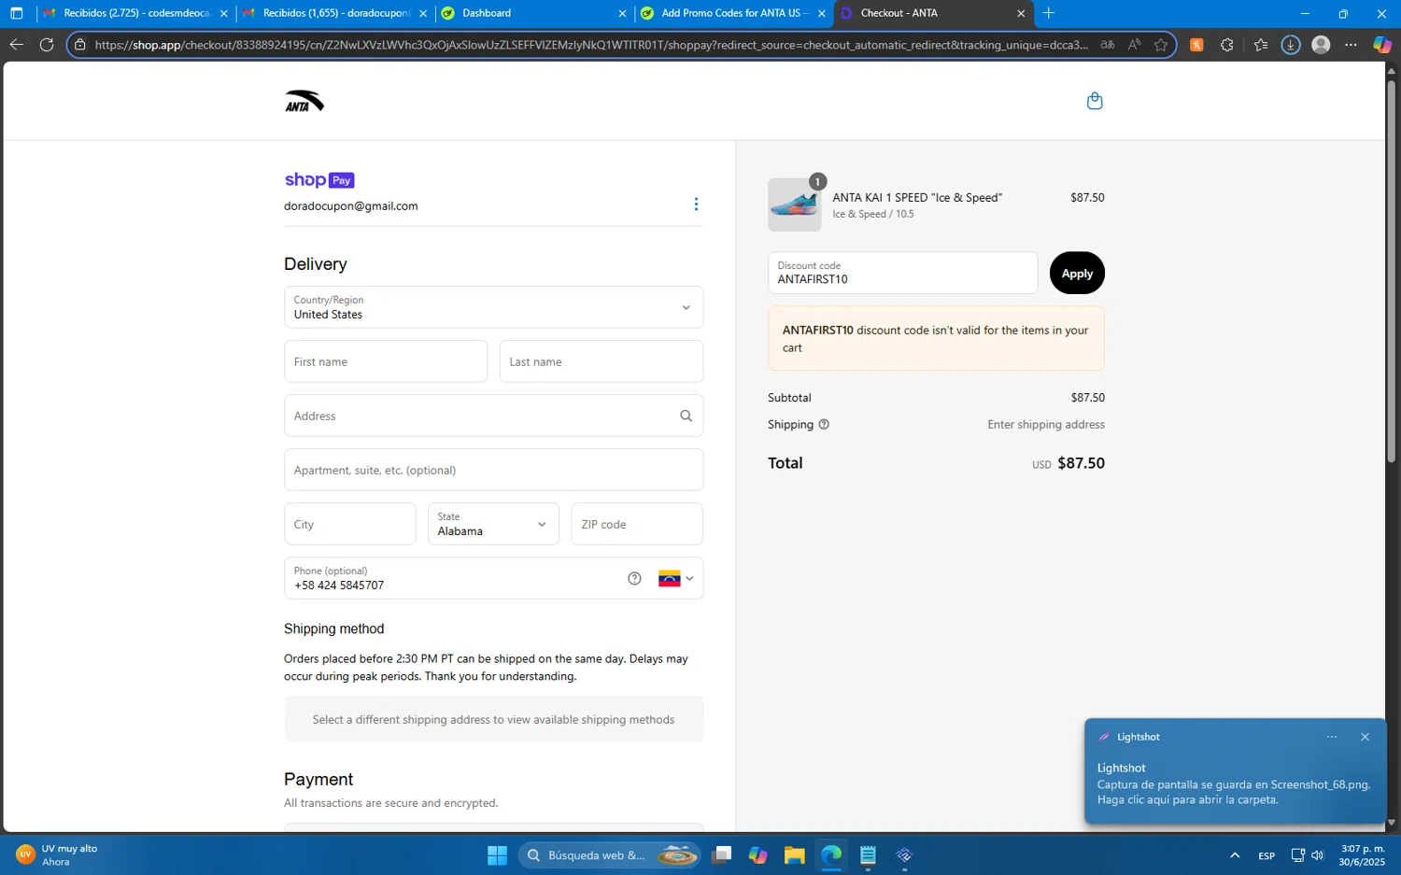Expand the State dropdown showing Alabama
Screen dimensions: 1401x875
[x=493, y=524]
